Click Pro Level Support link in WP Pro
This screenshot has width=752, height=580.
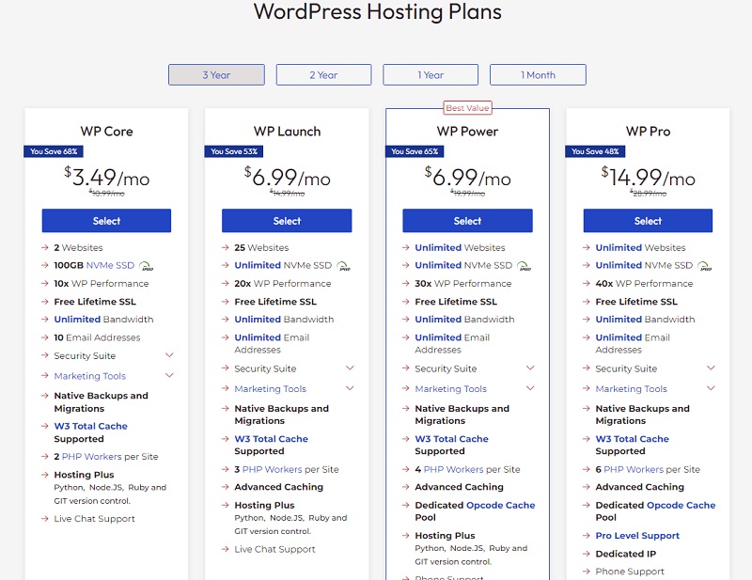point(637,536)
